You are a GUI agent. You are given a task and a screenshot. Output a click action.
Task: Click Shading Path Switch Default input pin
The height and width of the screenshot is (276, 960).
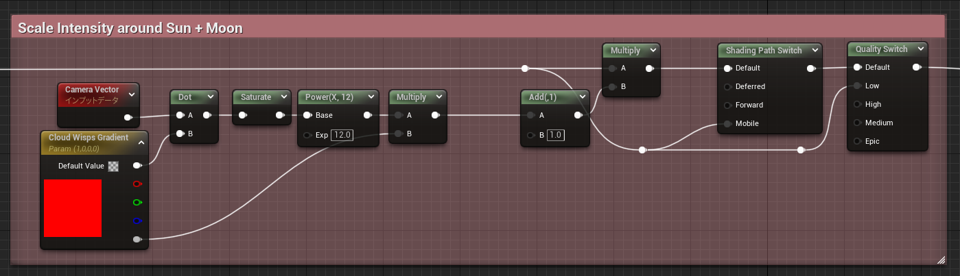[727, 68]
